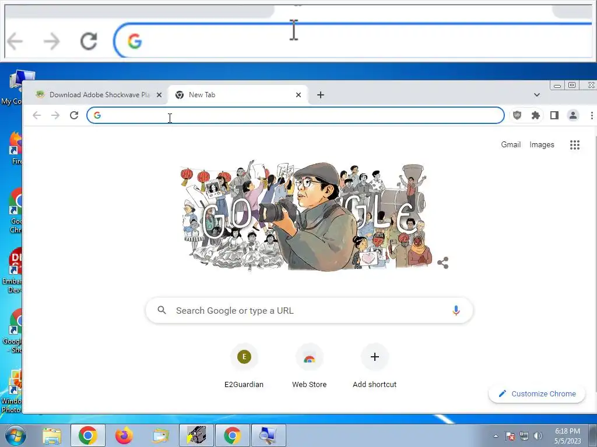Click the second Chrome taskbar icon
Viewport: 597px width, 447px height.
point(232,435)
